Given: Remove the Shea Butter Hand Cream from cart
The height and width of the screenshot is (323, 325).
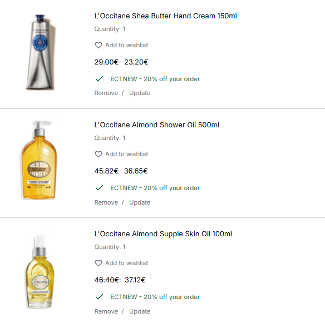Looking at the screenshot, I should coord(106,93).
